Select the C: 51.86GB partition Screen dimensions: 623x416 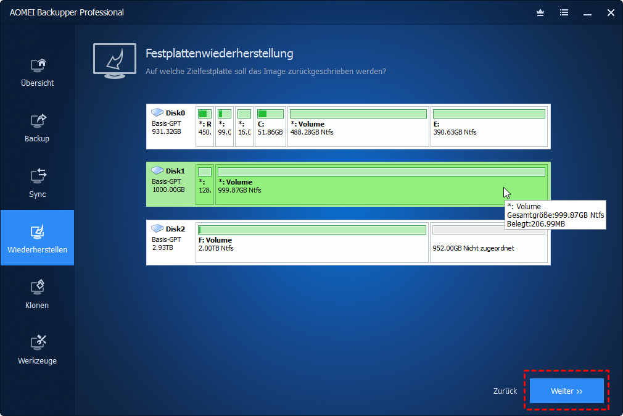click(270, 127)
